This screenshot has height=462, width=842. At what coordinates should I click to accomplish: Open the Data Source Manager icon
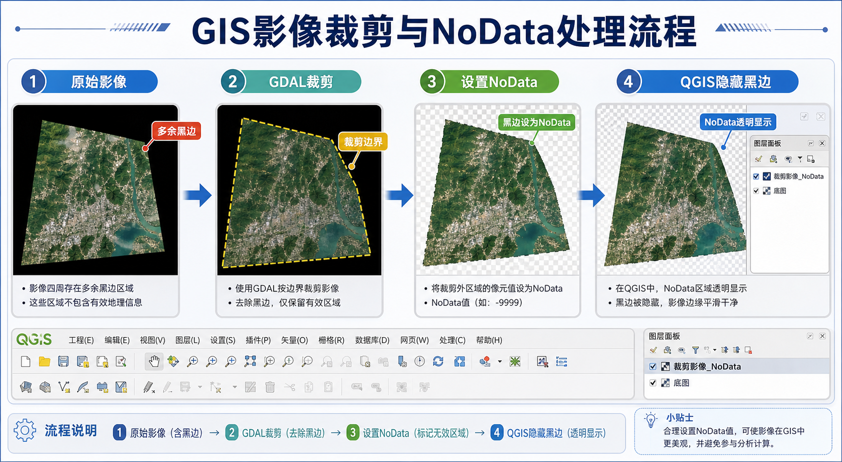(26, 387)
